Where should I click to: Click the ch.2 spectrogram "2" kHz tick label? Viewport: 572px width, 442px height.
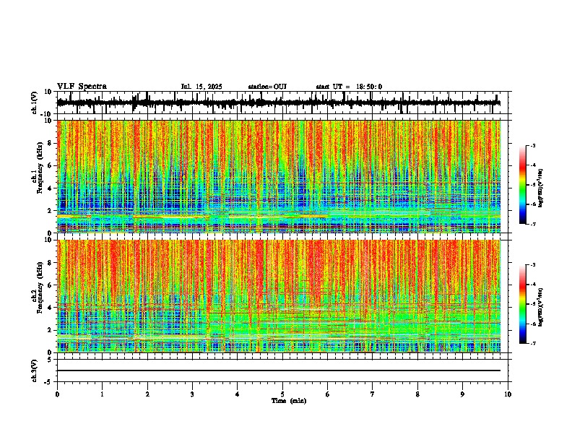point(51,330)
